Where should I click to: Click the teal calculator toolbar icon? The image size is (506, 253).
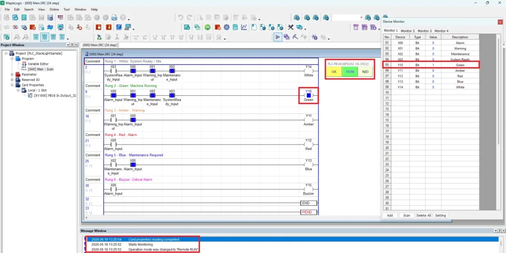click(x=235, y=27)
